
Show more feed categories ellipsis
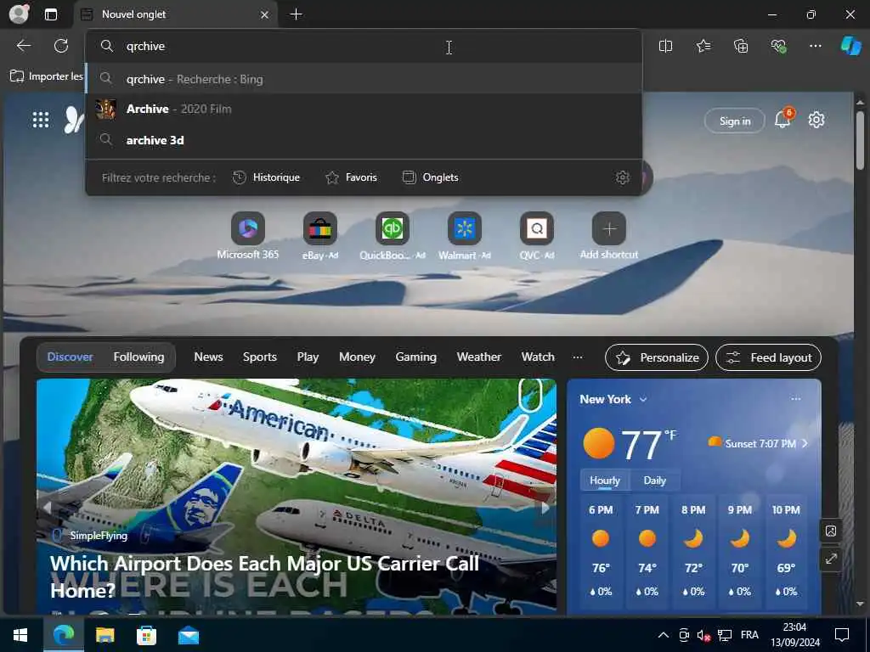(578, 357)
